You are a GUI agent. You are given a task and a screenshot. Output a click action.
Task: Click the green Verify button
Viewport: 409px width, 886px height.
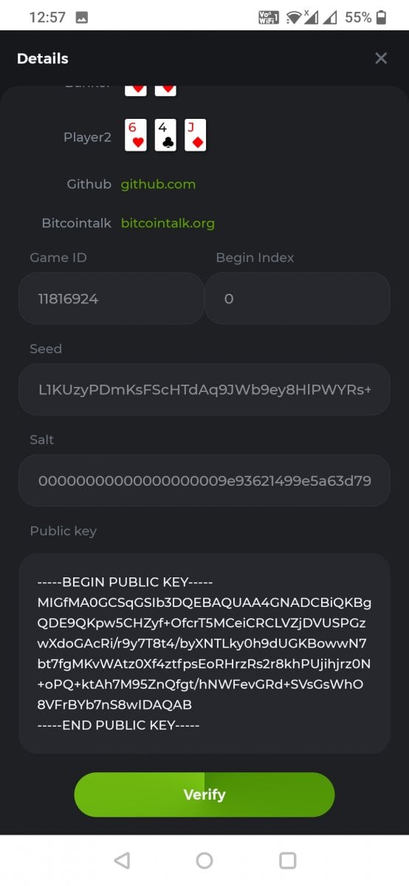[205, 794]
